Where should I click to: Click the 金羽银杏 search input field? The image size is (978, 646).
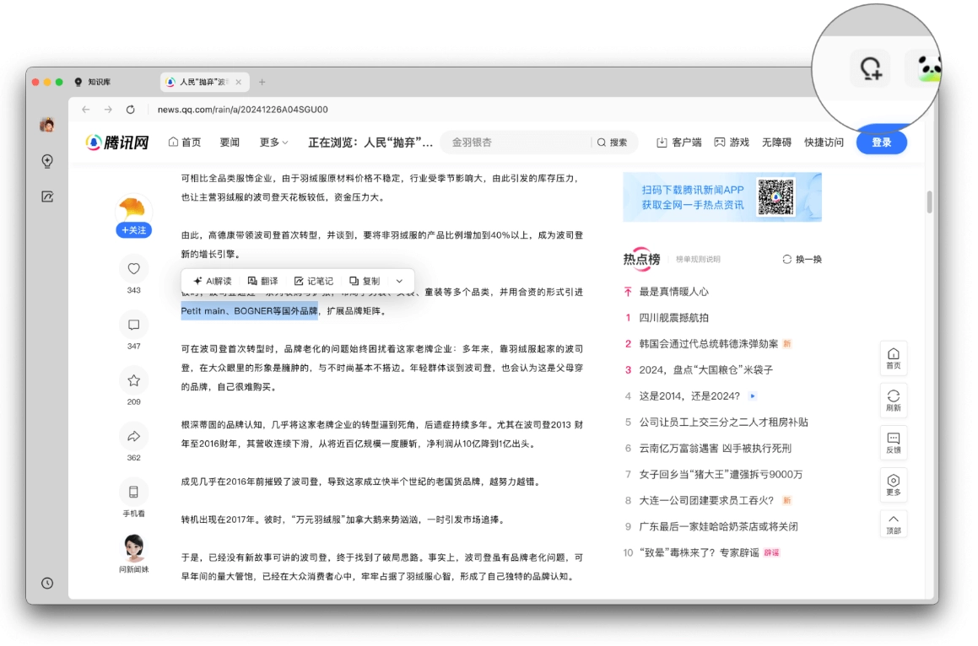(x=515, y=143)
